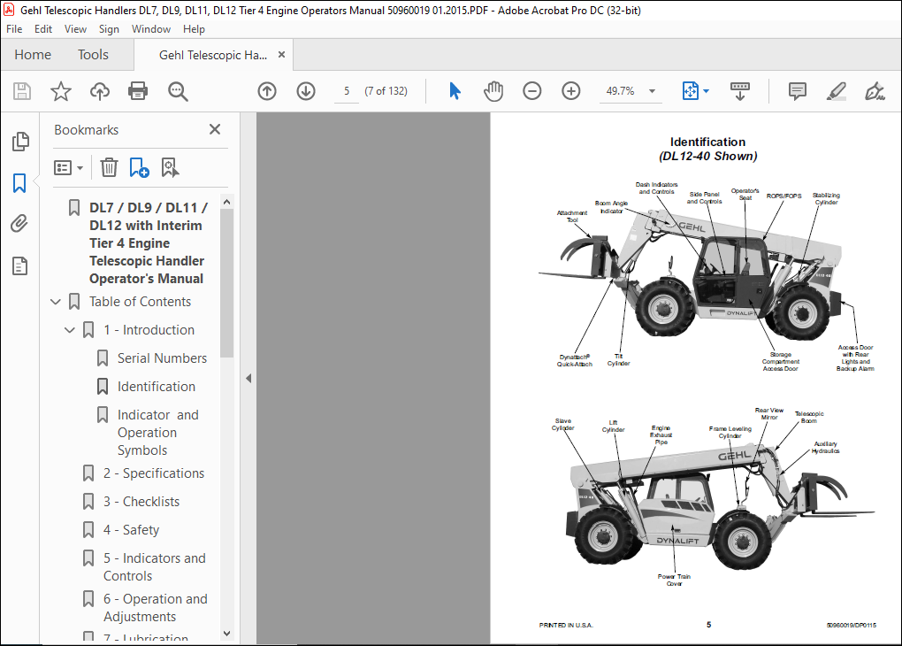Select the Highlight text pen icon
This screenshot has height=646, width=902.
coord(836,91)
